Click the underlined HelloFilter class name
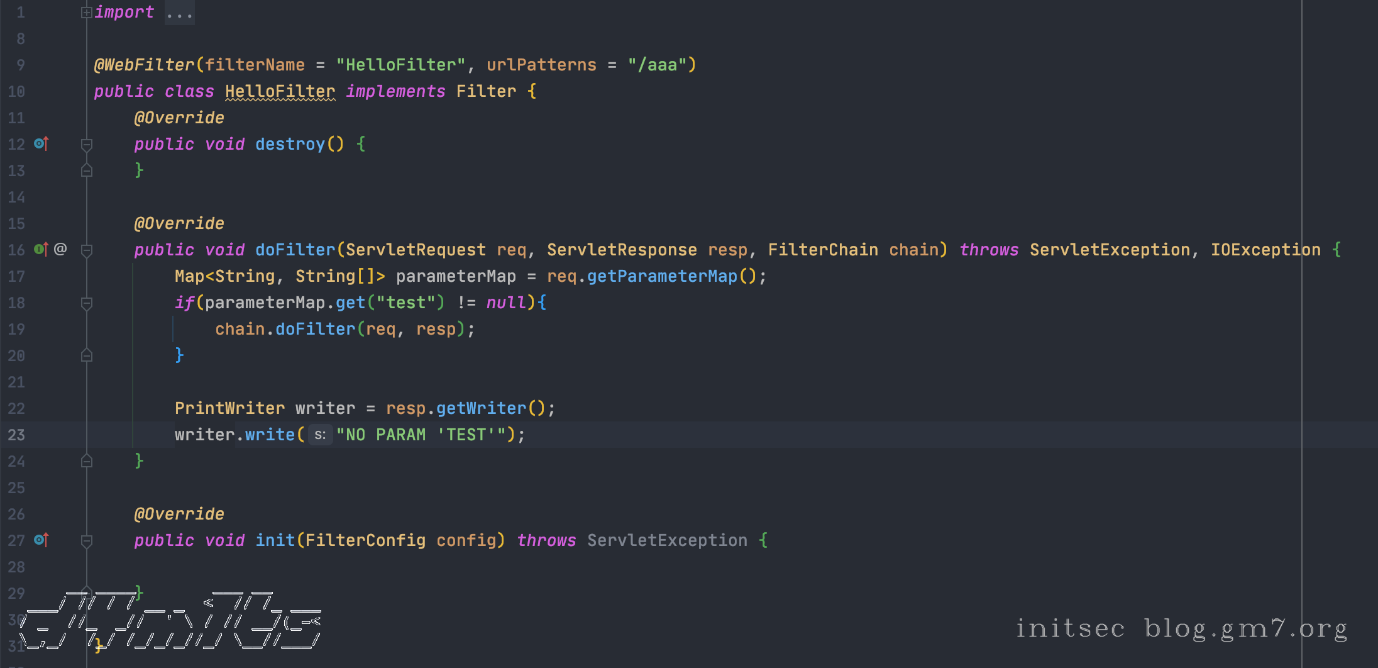Image resolution: width=1378 pixels, height=668 pixels. click(x=280, y=92)
